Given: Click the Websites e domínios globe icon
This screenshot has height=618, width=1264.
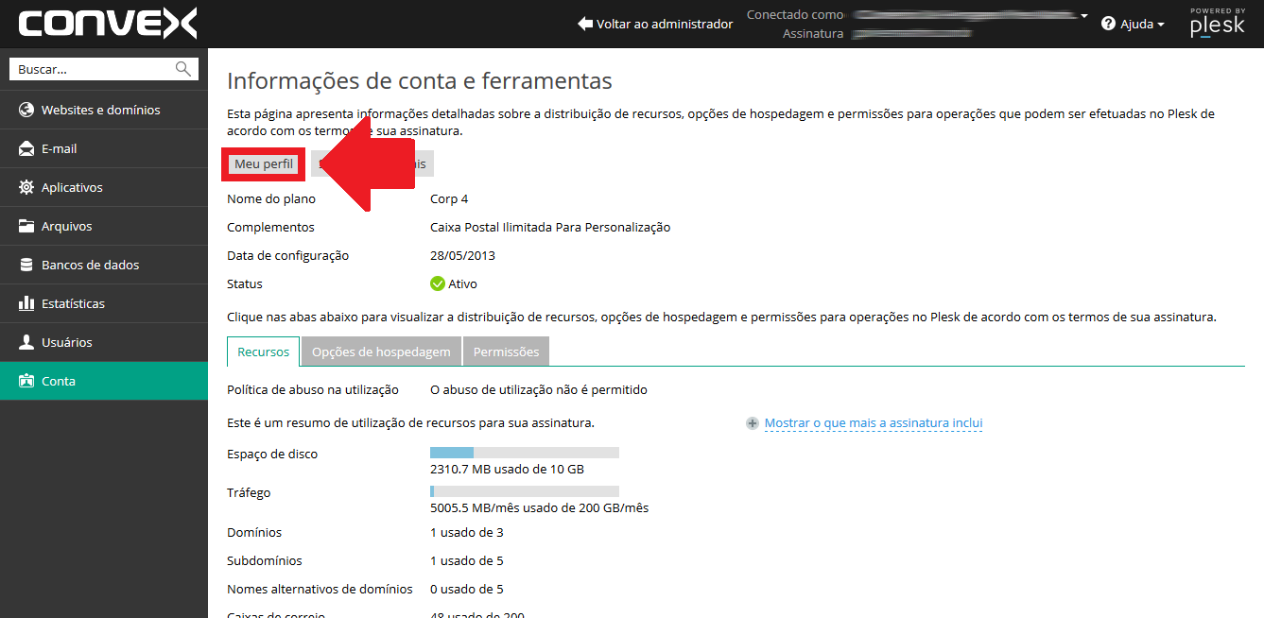Looking at the screenshot, I should click(26, 110).
